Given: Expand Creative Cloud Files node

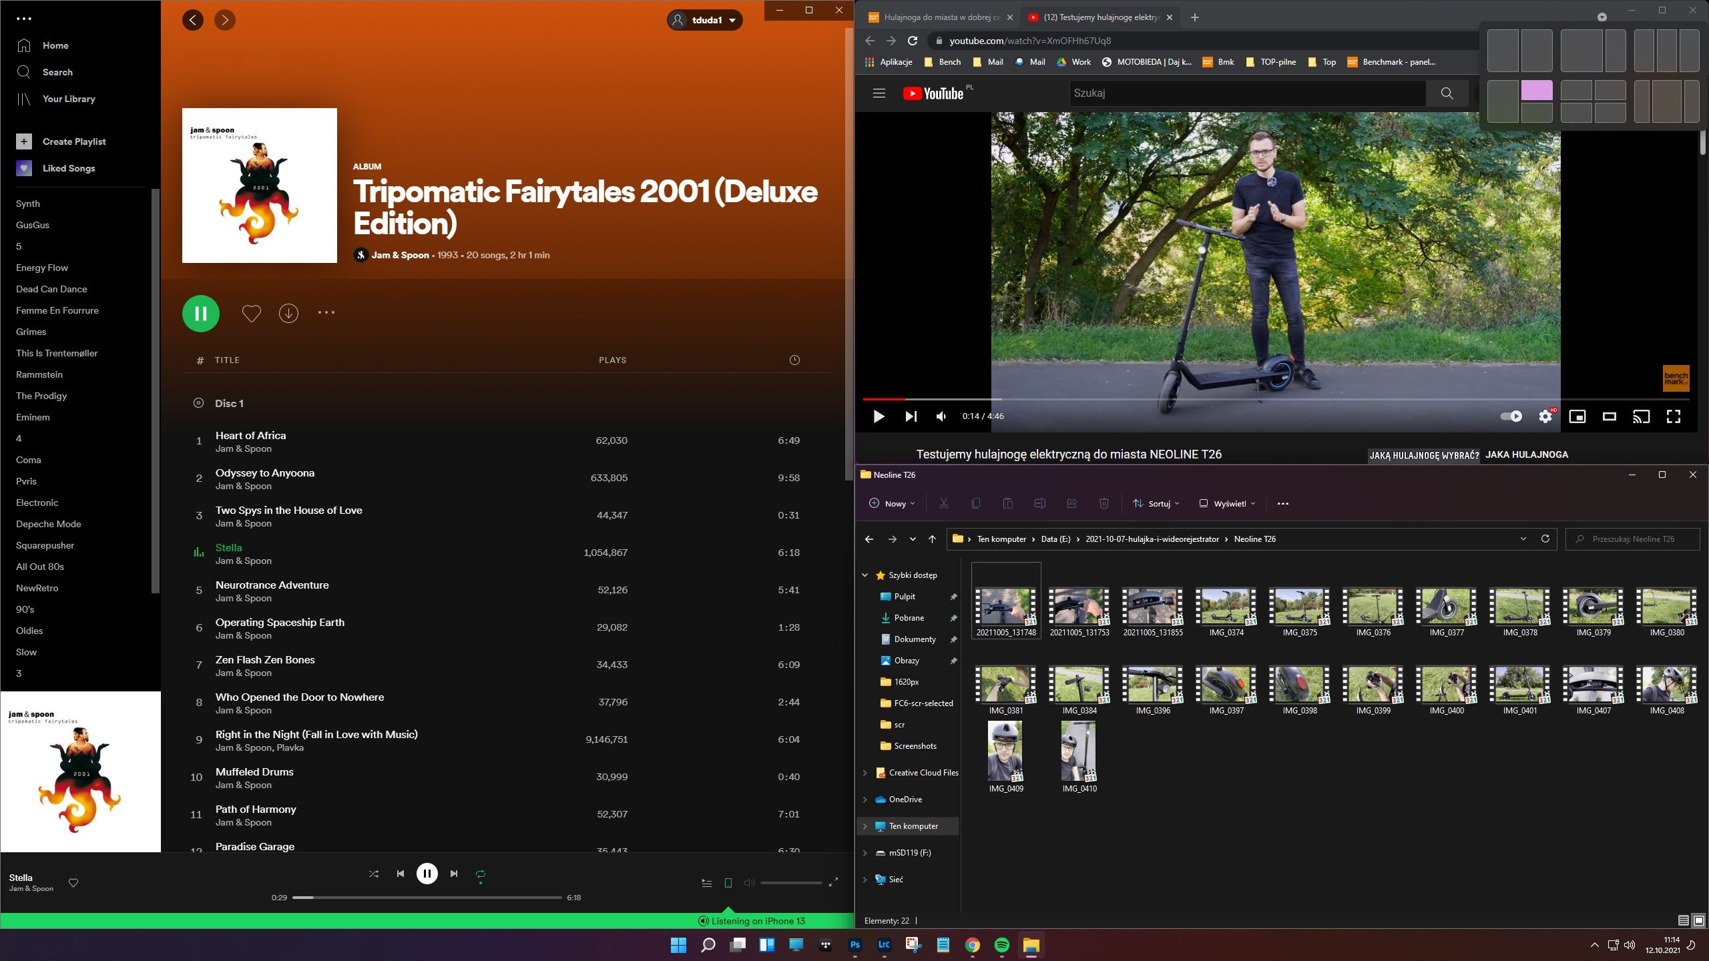Looking at the screenshot, I should [x=865, y=773].
